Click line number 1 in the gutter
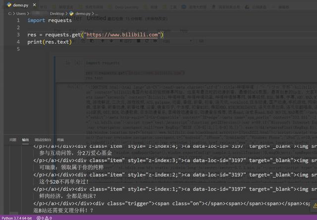This screenshot has height=220, width=317. pos(18,20)
